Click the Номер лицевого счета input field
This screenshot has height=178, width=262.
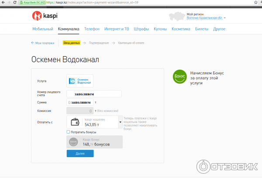[x=94, y=94]
